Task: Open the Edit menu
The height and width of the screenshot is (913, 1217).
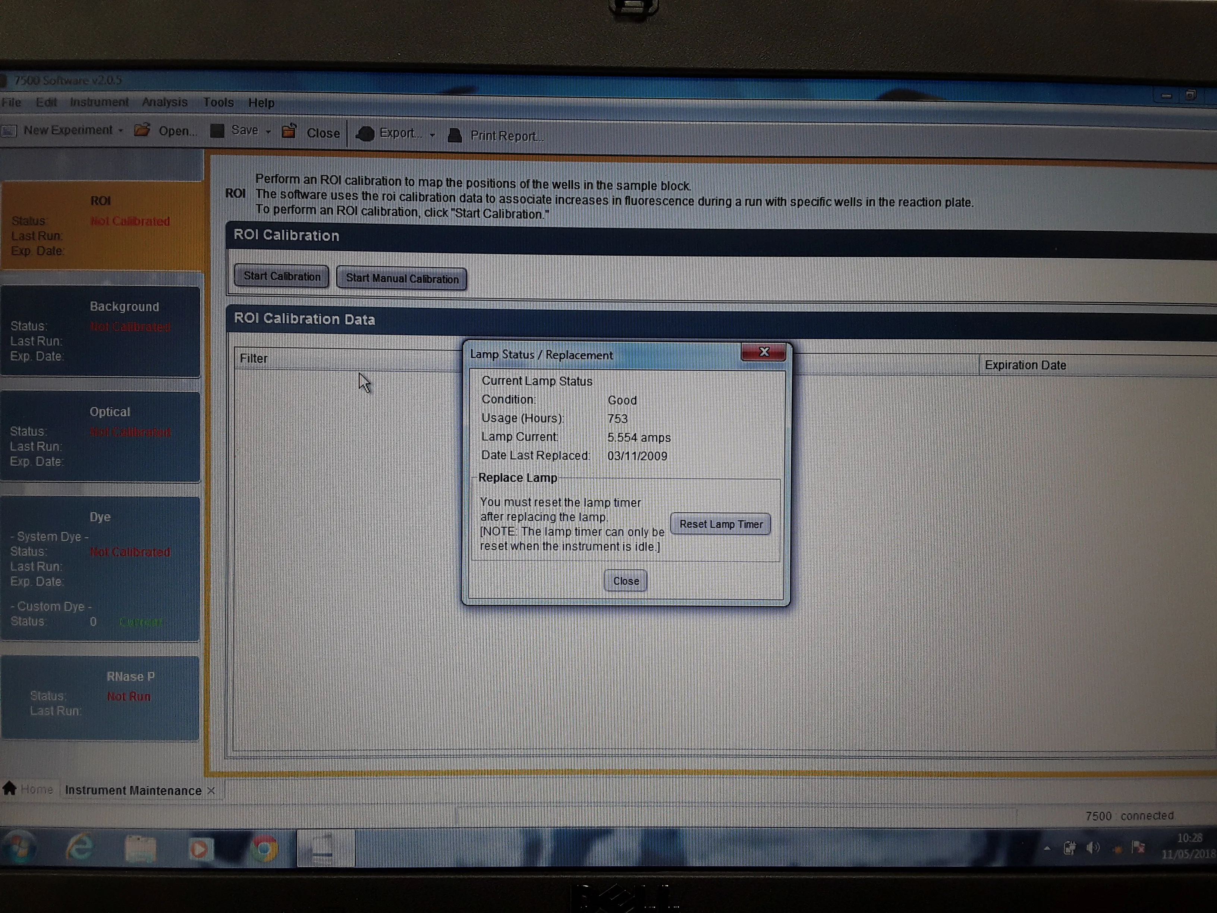Action: point(46,102)
